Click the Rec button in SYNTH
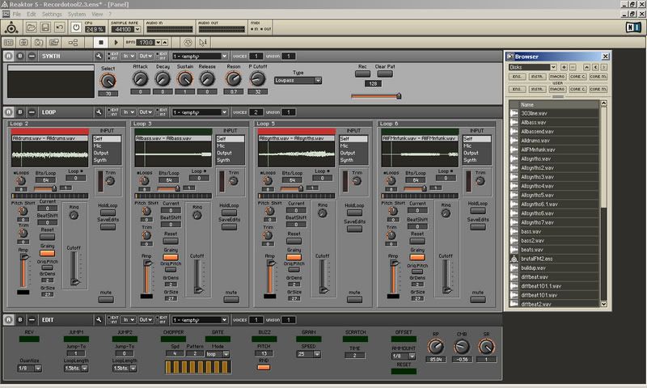 (x=362, y=74)
